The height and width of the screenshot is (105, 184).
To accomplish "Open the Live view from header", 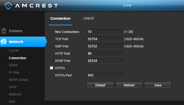I will (x=127, y=5).
